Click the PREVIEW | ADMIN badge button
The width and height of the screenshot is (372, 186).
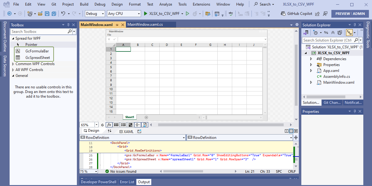[350, 14]
